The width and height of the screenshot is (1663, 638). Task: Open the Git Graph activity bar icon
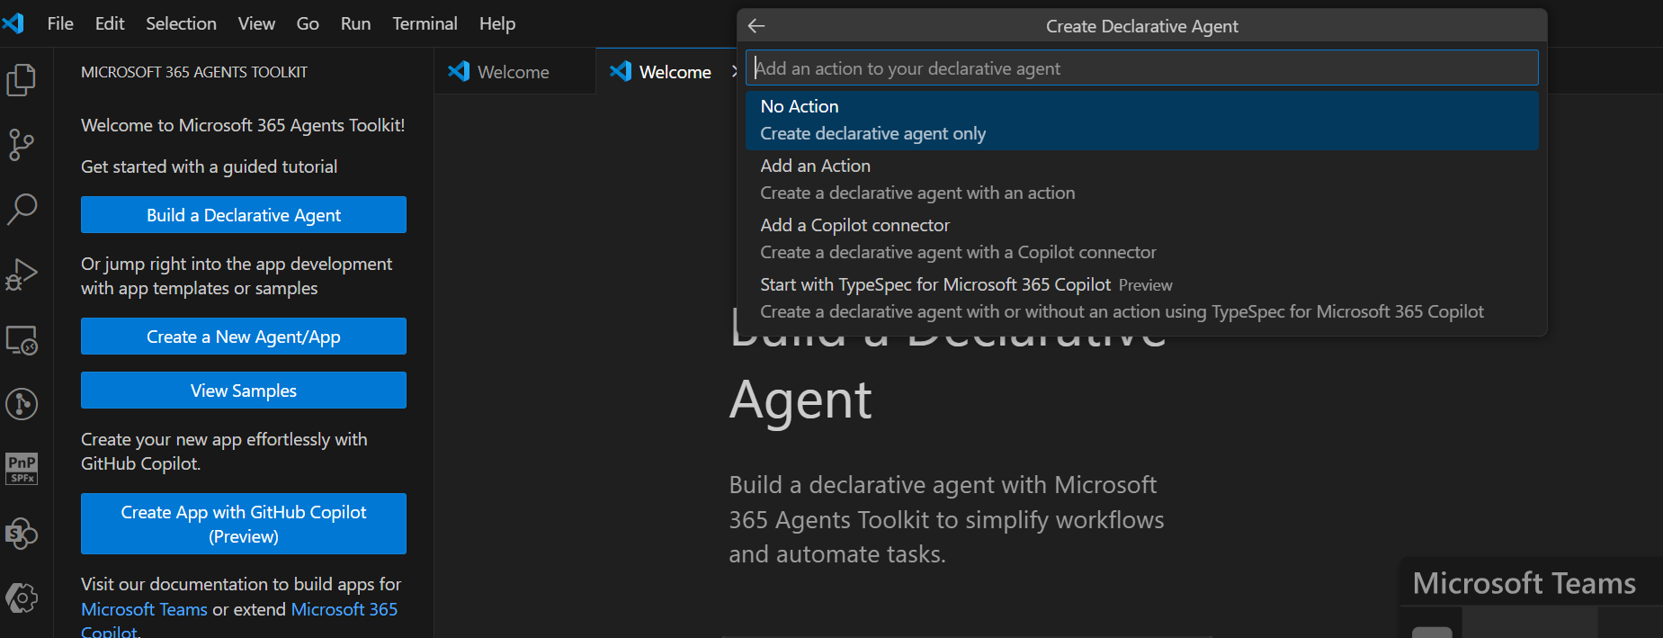[22, 404]
